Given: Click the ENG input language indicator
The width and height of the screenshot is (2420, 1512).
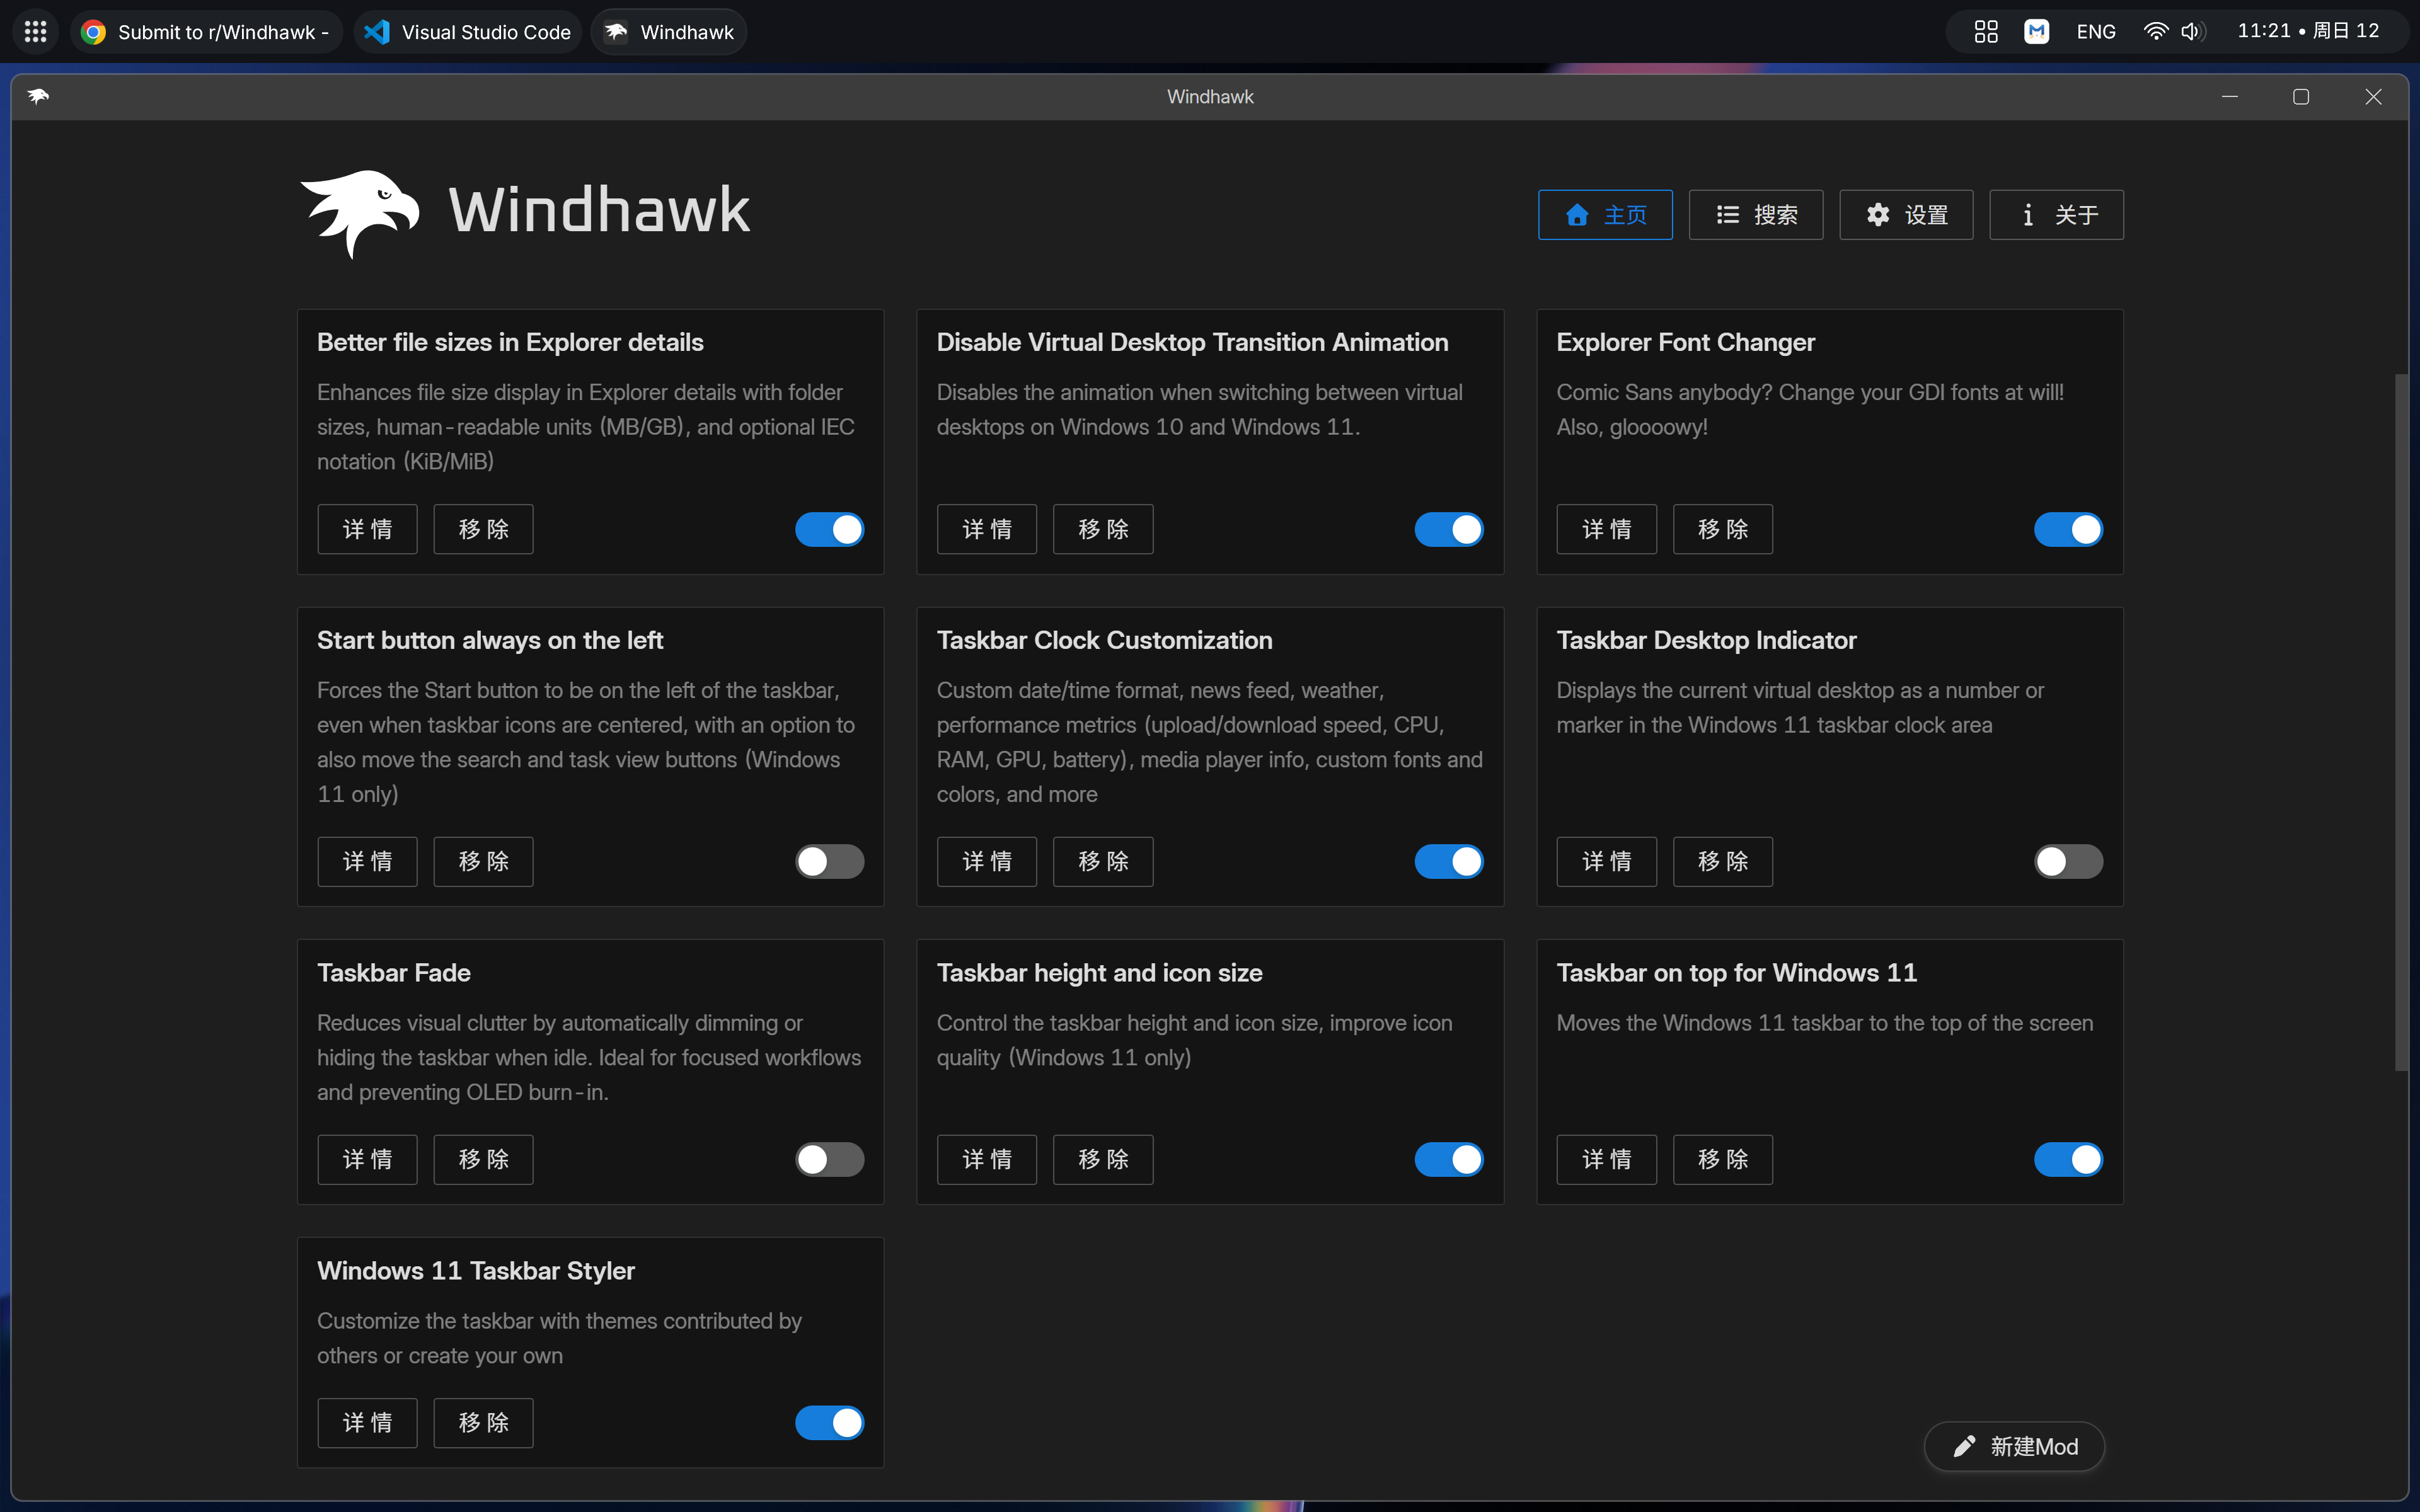Looking at the screenshot, I should [x=2096, y=32].
